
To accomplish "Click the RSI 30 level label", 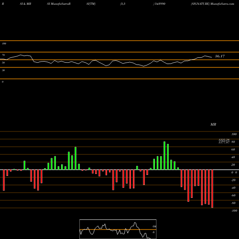I will pos(3,70).
